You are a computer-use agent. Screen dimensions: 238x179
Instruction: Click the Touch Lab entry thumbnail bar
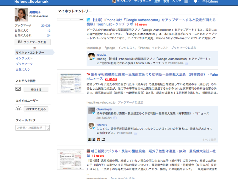click(x=71, y=19)
